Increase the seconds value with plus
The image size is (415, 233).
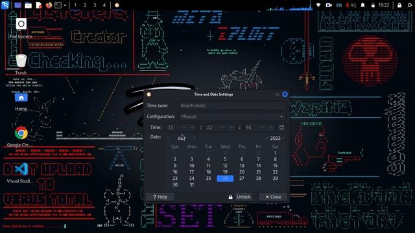coord(271,128)
